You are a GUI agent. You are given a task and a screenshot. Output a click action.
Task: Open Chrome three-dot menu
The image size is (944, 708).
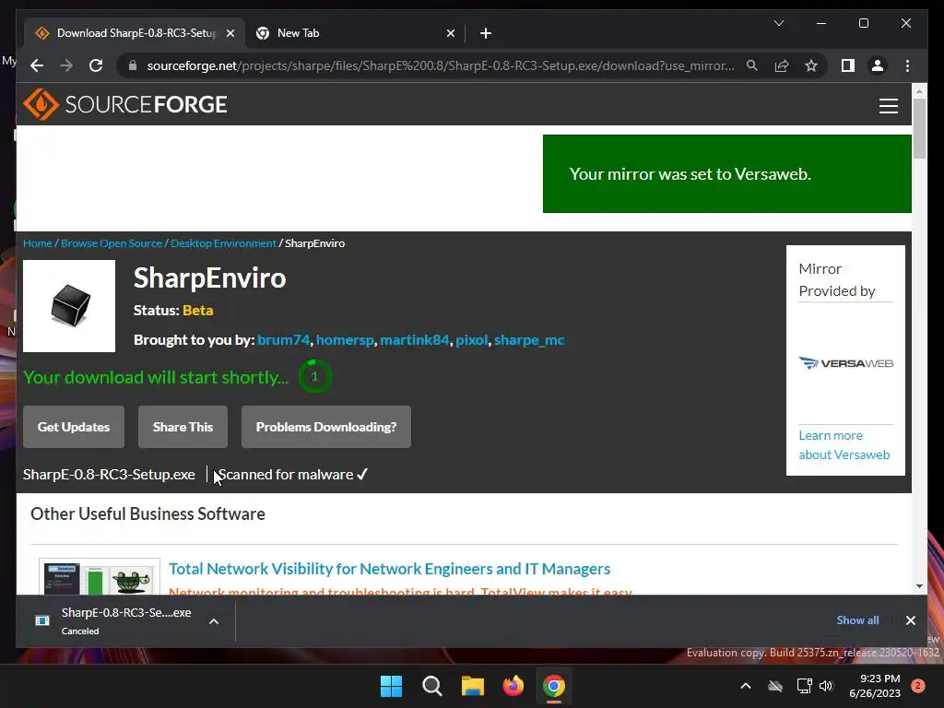[907, 65]
